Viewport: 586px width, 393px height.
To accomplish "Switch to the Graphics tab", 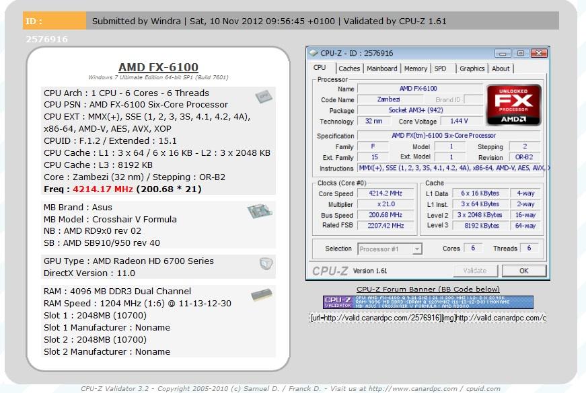I will pyautogui.click(x=472, y=69).
